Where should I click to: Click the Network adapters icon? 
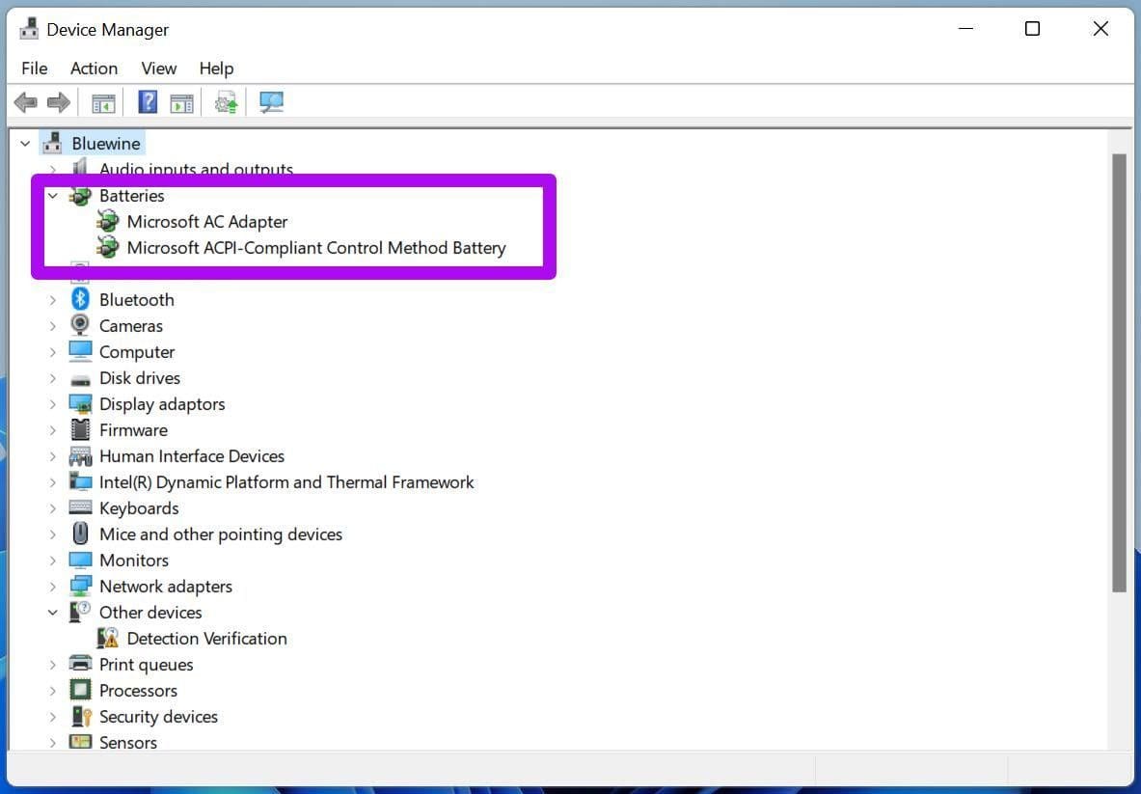point(80,586)
